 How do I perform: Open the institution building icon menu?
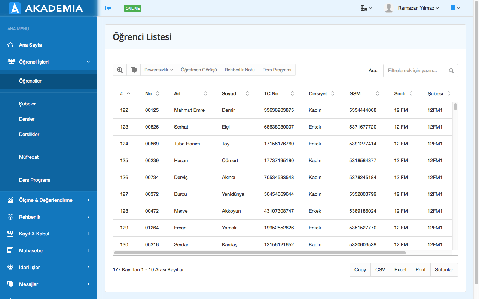(366, 8)
